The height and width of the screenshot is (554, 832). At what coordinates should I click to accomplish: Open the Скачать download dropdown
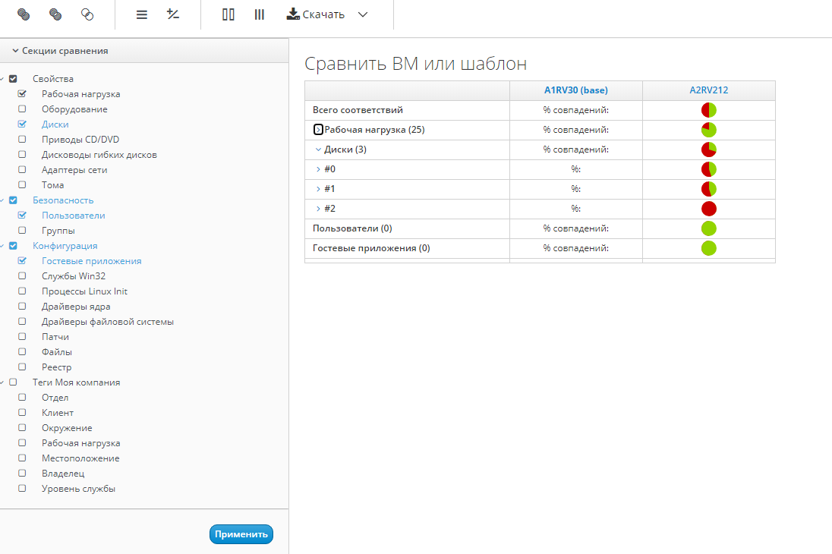pos(363,14)
